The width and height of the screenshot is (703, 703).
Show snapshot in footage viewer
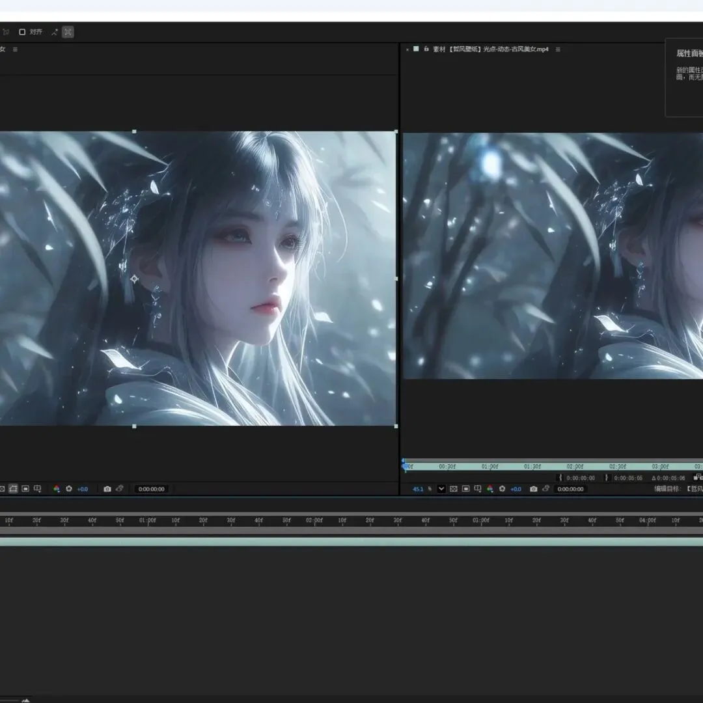[545, 489]
